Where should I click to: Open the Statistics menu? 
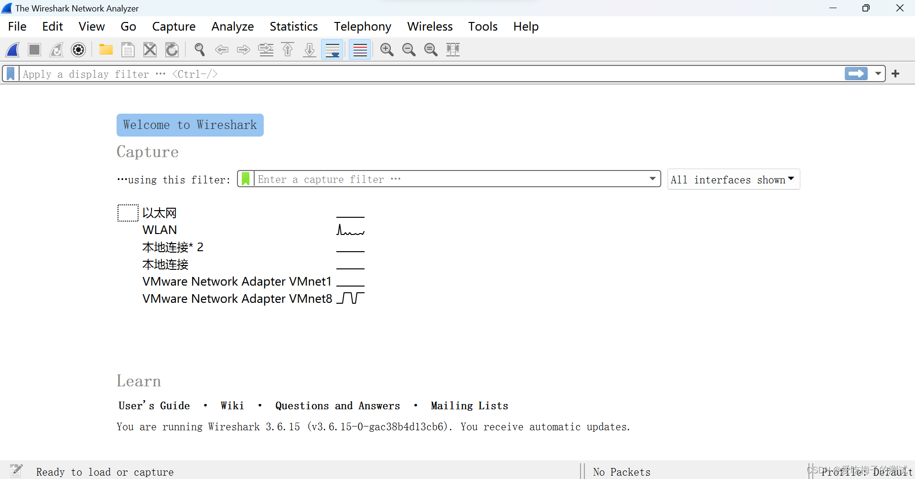(294, 26)
